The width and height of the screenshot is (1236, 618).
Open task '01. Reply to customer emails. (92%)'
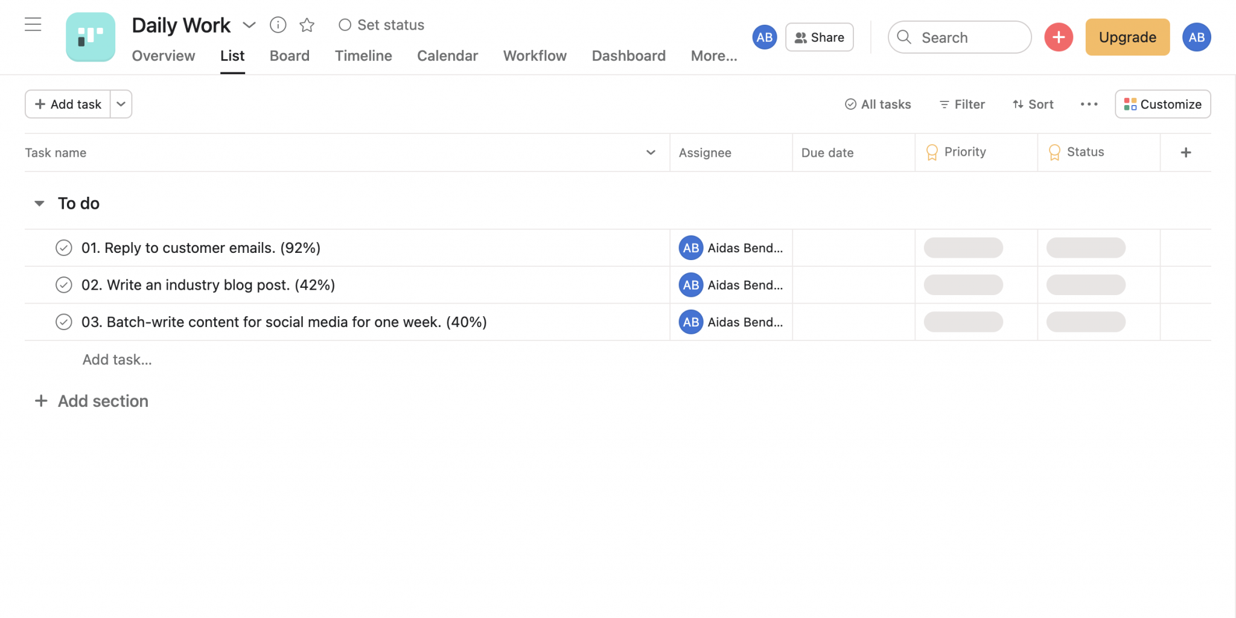point(201,248)
